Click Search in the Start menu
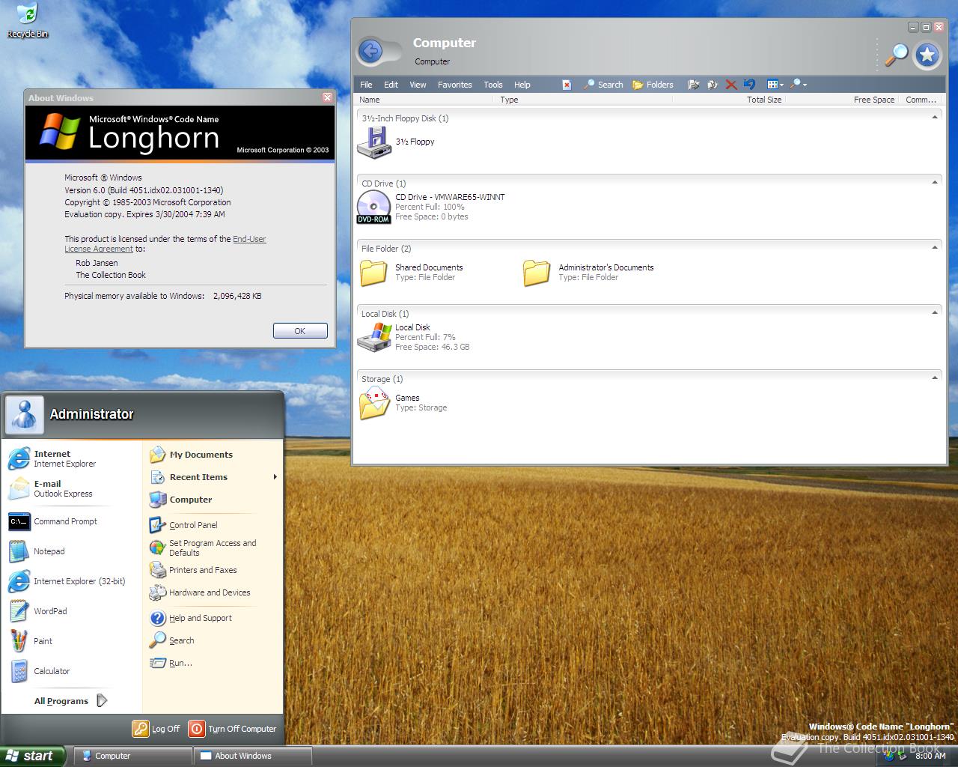 [213, 640]
